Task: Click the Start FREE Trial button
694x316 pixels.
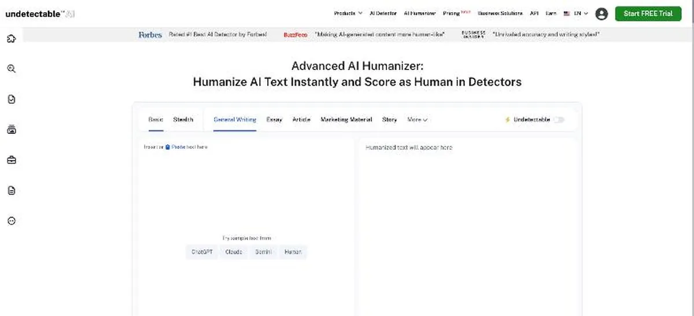Action: pyautogui.click(x=648, y=13)
